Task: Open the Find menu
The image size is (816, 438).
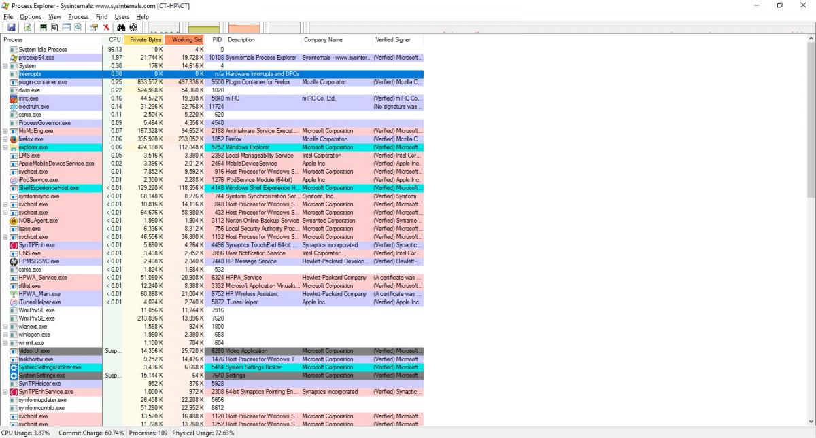Action: (x=101, y=16)
